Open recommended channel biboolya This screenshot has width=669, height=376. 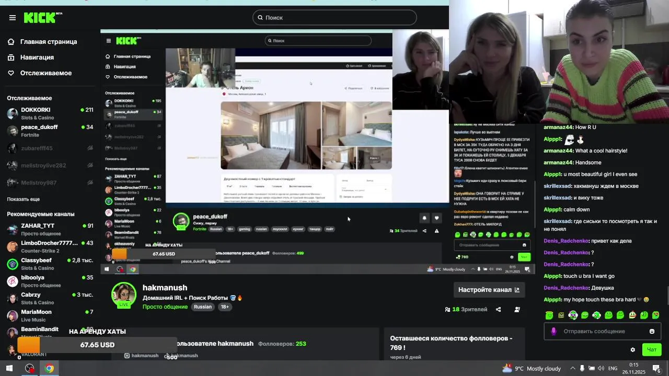coord(50,281)
